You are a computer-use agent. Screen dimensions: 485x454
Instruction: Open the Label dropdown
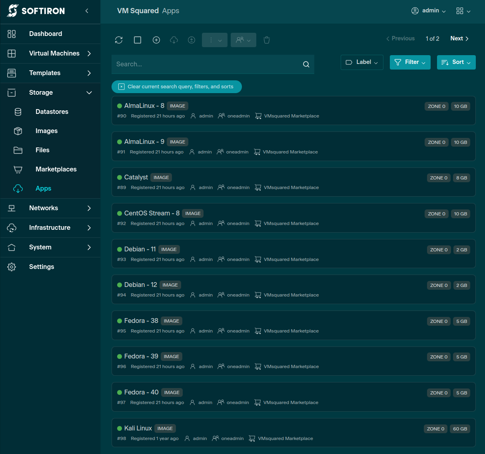click(362, 62)
